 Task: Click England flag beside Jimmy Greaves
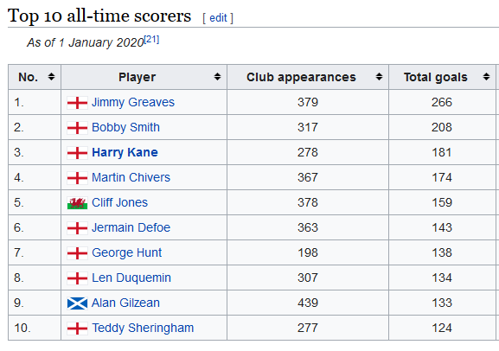click(x=77, y=103)
